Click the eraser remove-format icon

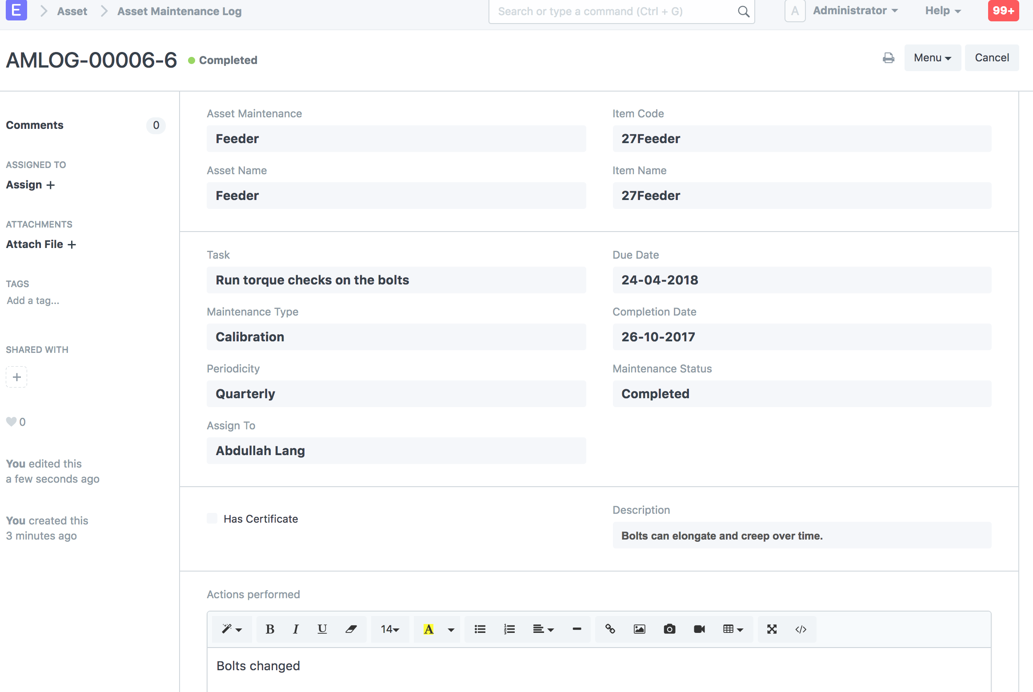click(x=351, y=629)
